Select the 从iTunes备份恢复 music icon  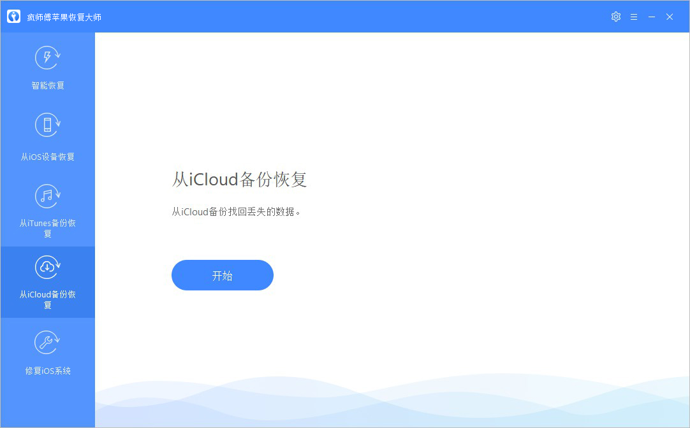48,196
